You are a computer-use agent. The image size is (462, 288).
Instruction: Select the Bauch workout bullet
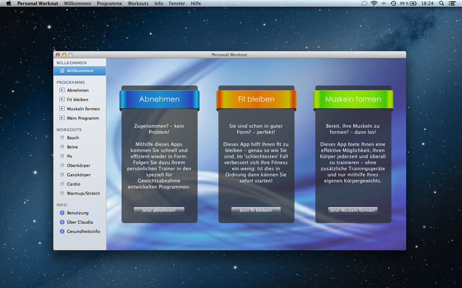tap(62, 138)
